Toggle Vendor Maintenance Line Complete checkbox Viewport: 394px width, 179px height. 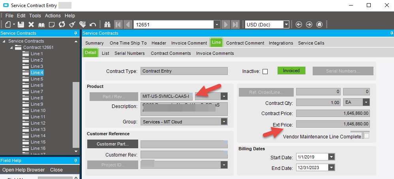(x=367, y=136)
